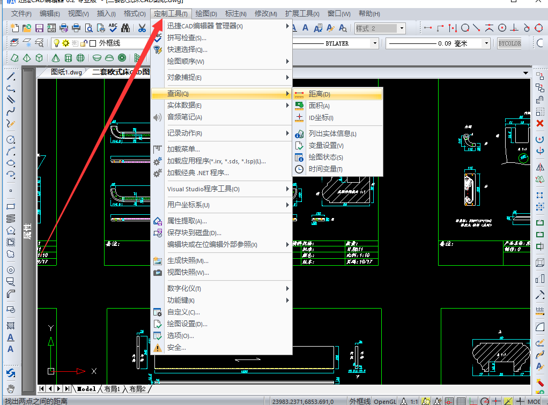Click the perpendicular snap icon
Screen dimensions: 548x405
(514, 28)
